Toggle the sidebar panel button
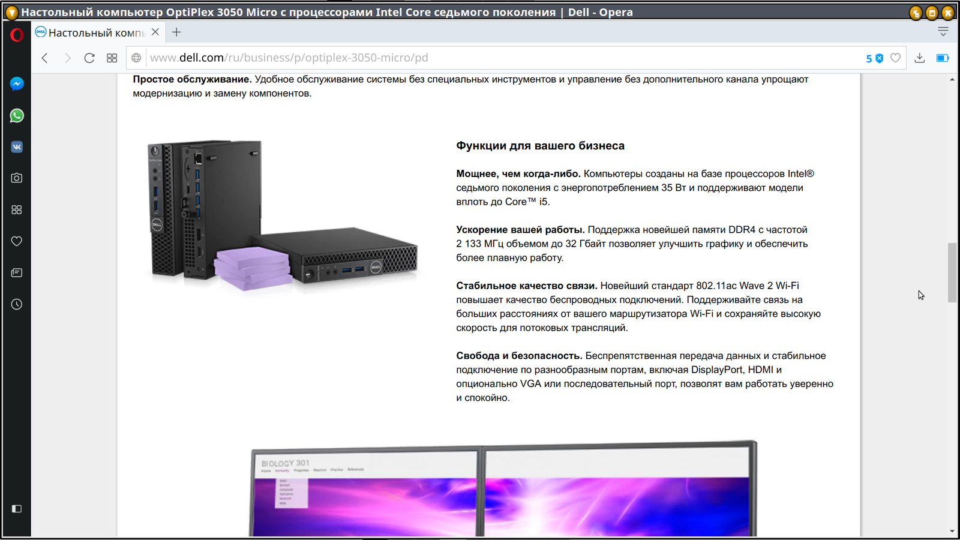960x540 pixels. point(17,509)
